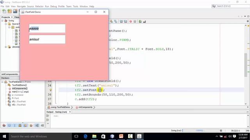Toggle Show Static Members in Navigator

click(15, 126)
